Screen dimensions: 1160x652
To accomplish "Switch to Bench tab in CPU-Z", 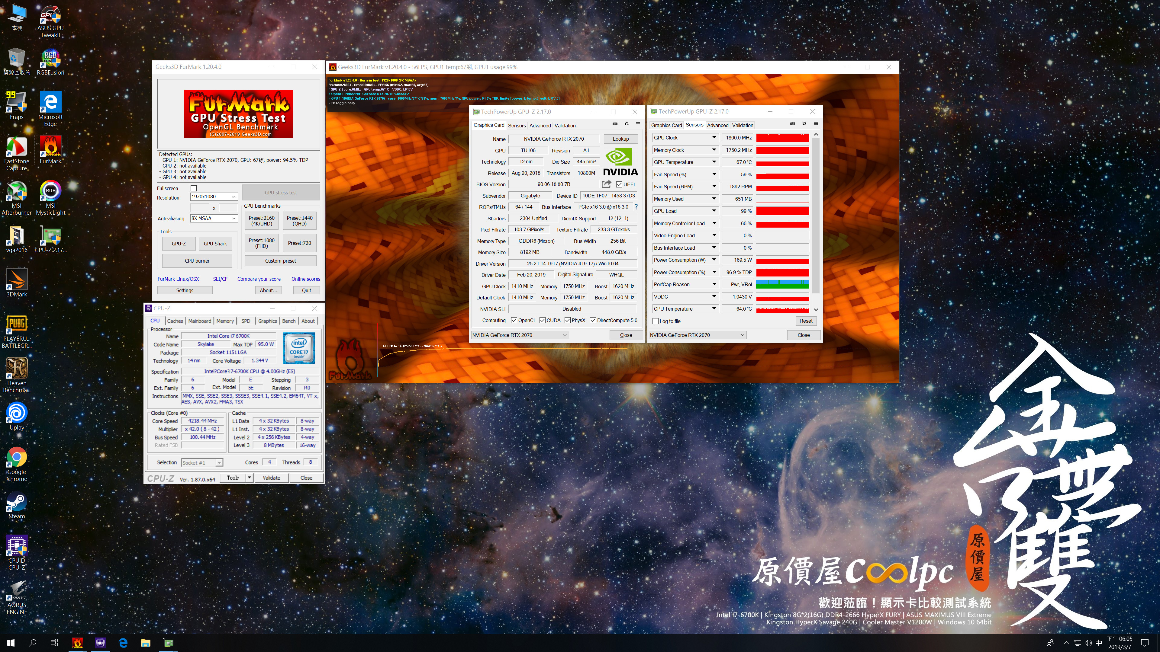I will [289, 321].
